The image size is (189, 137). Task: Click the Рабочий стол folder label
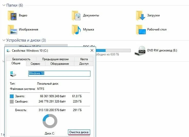157,29
